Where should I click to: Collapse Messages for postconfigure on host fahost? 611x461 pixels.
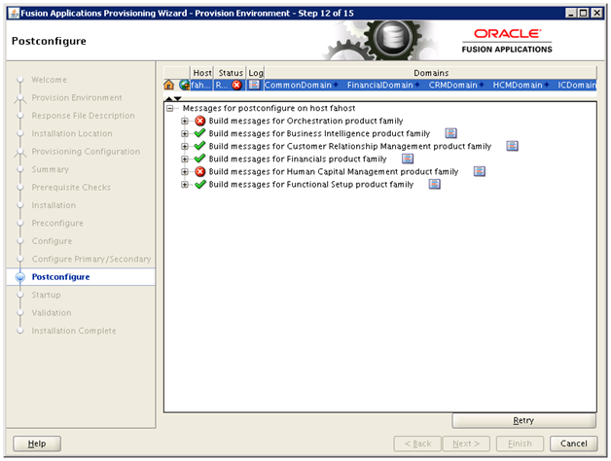pos(170,108)
